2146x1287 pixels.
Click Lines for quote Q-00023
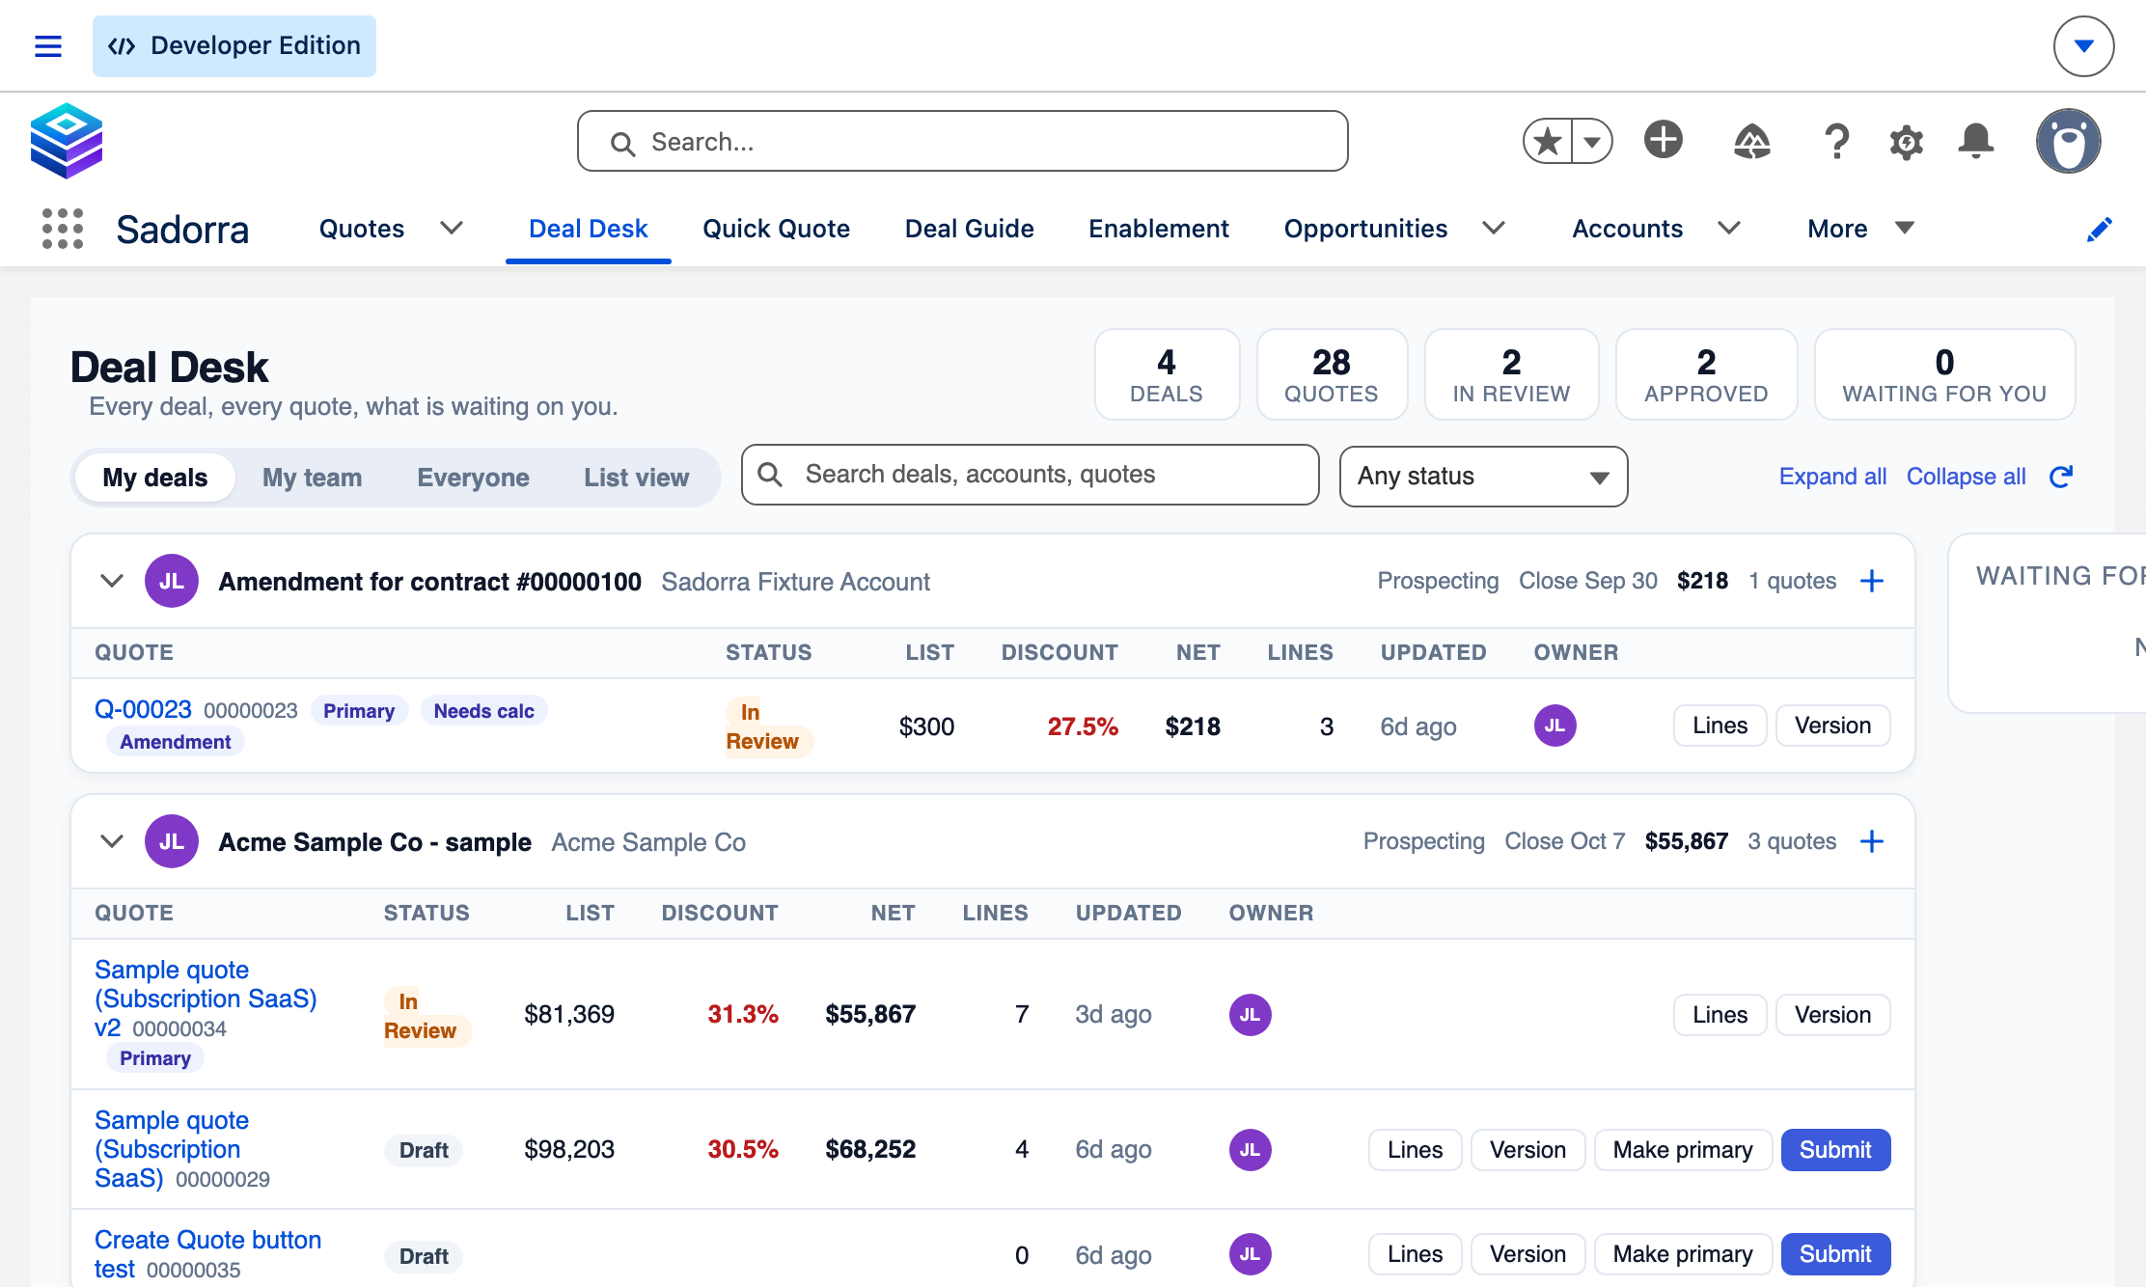(1720, 726)
